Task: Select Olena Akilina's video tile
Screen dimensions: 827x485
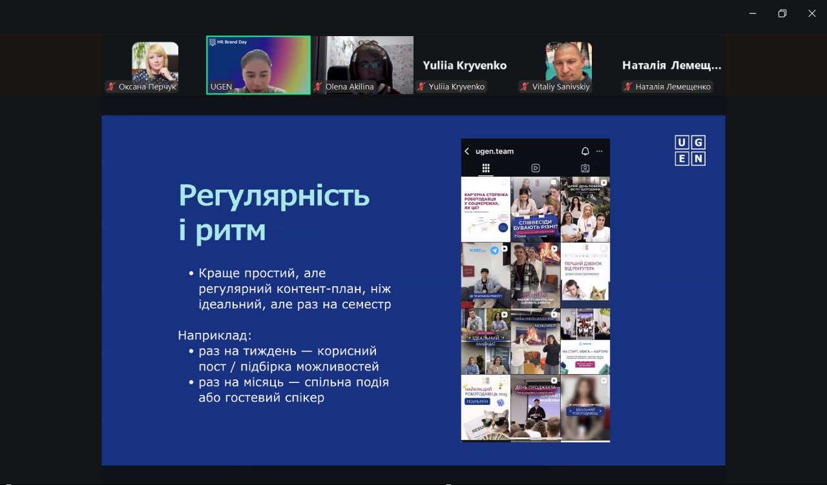Action: [363, 63]
